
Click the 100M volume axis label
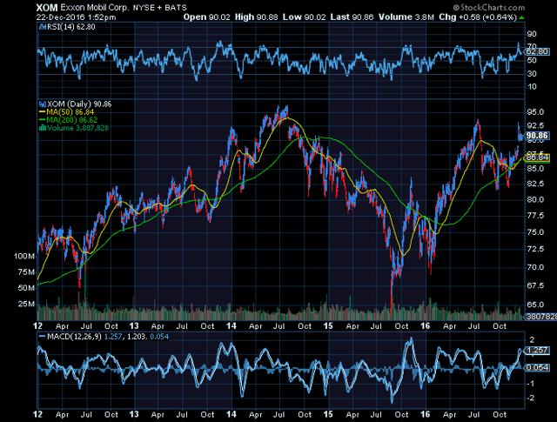tap(24, 256)
